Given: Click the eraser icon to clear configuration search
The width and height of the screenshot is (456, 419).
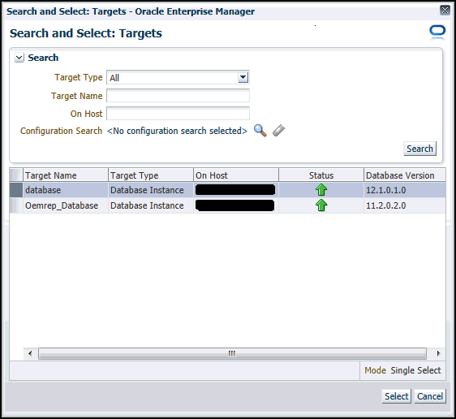Looking at the screenshot, I should point(278,131).
